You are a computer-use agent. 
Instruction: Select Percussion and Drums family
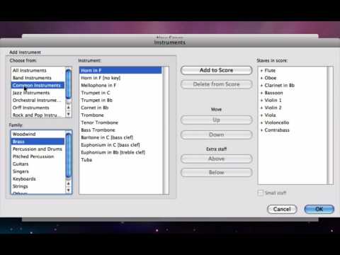38,149
